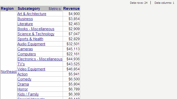Click the Business subcategory link
The image size is (177, 99).
coord(25,19)
